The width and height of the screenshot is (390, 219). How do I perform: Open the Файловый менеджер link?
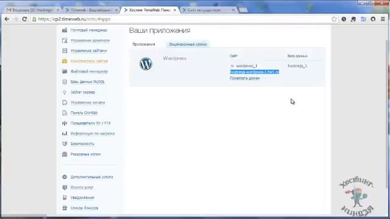89,72
